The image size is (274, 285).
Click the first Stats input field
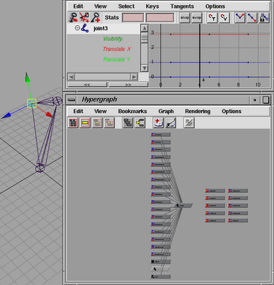click(x=133, y=18)
